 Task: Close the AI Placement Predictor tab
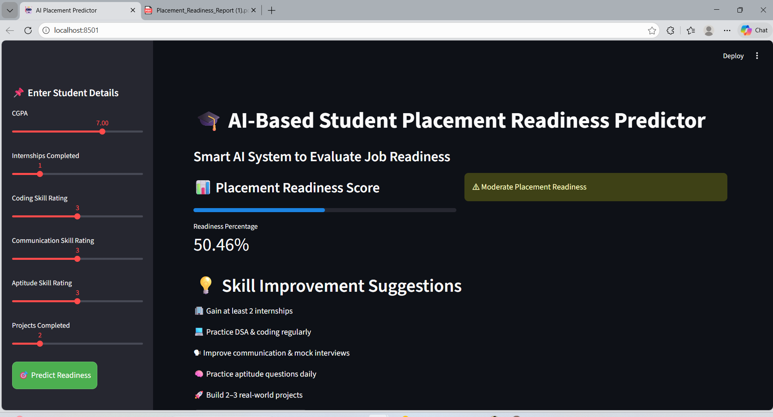(133, 10)
